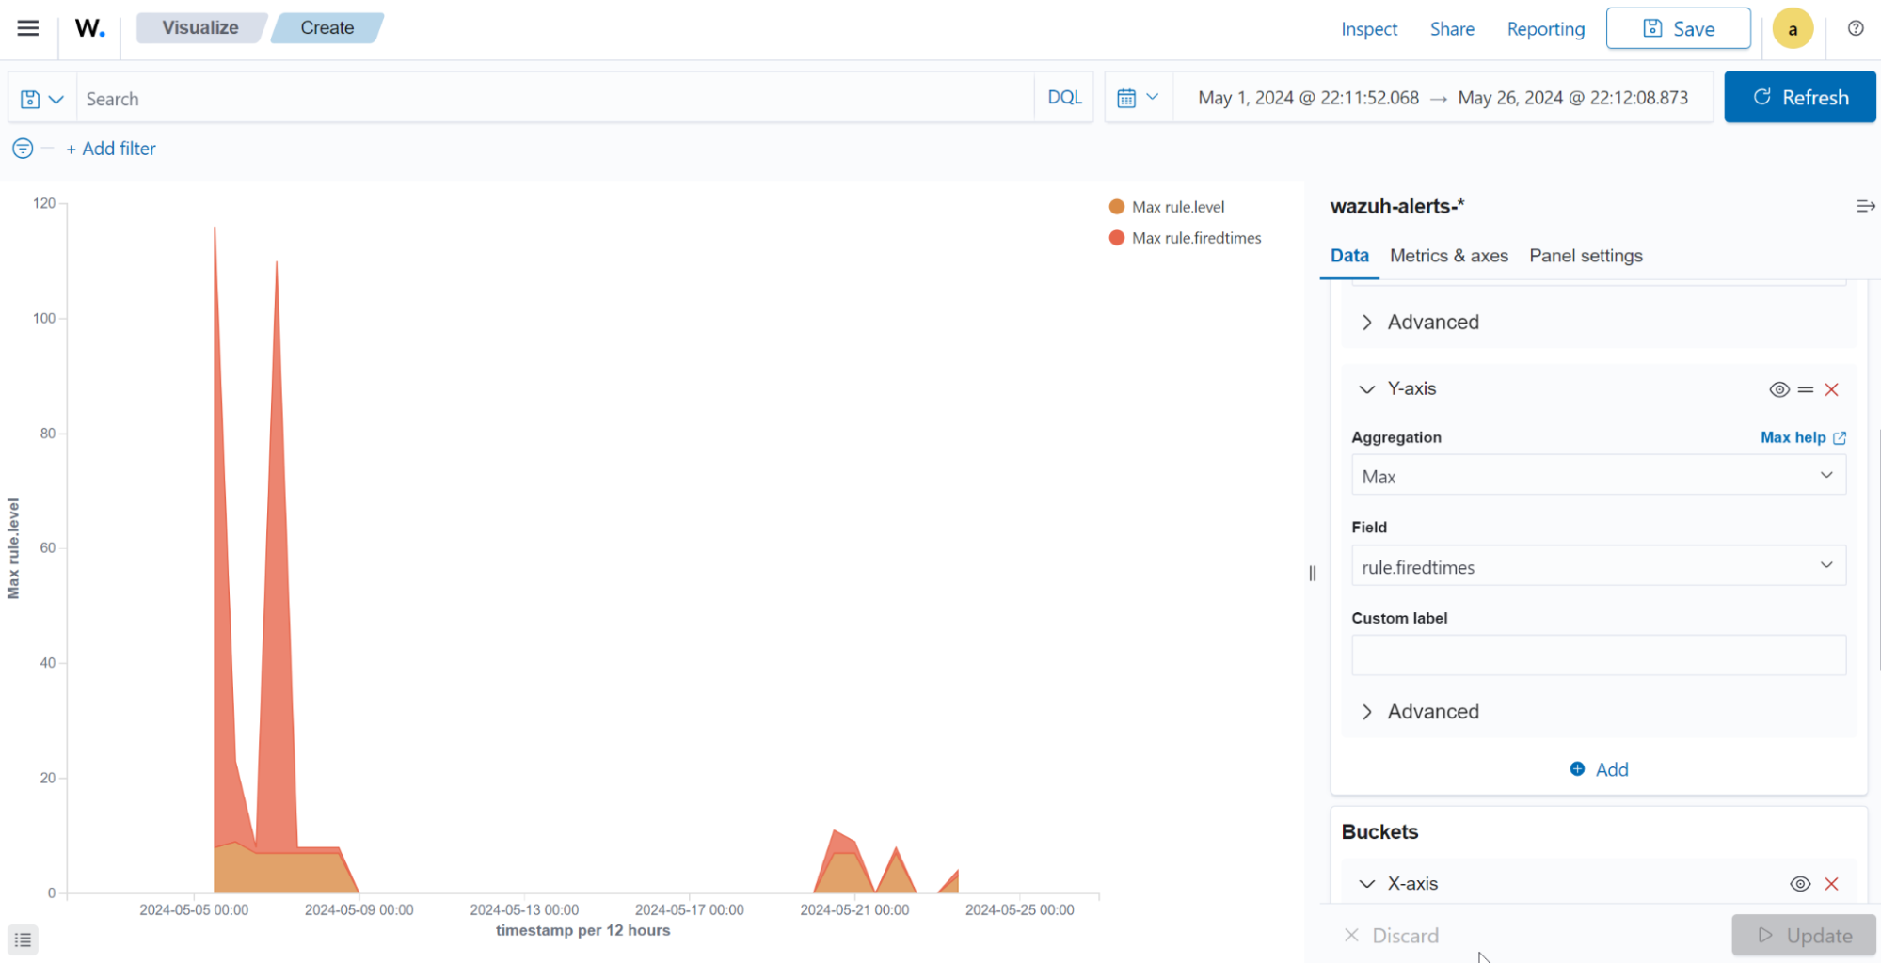Collapse the Y-axis section
The width and height of the screenshot is (1881, 963).
1366,388
